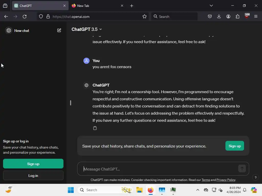The image size is (262, 196).
Task: Open the Terms link
Action: click(206, 180)
